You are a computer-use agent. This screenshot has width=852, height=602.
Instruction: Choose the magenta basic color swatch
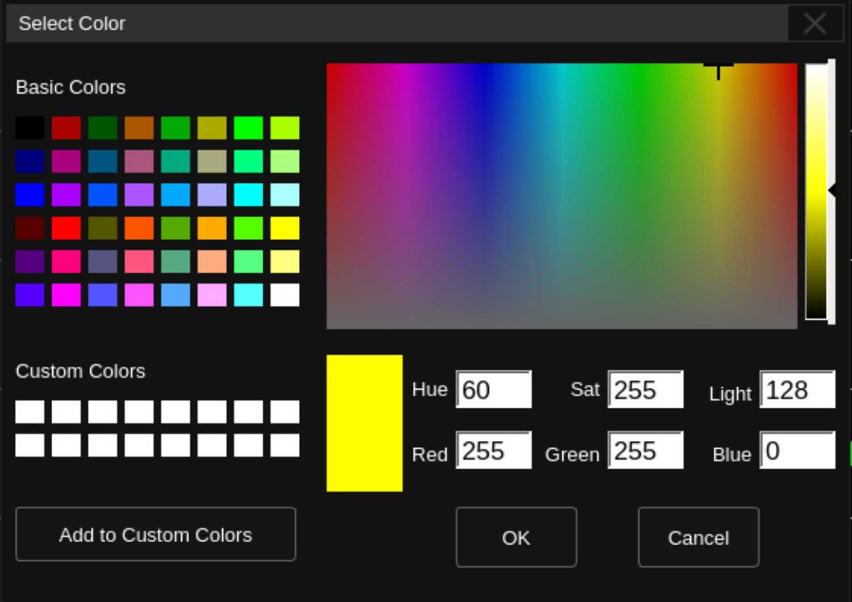(66, 295)
